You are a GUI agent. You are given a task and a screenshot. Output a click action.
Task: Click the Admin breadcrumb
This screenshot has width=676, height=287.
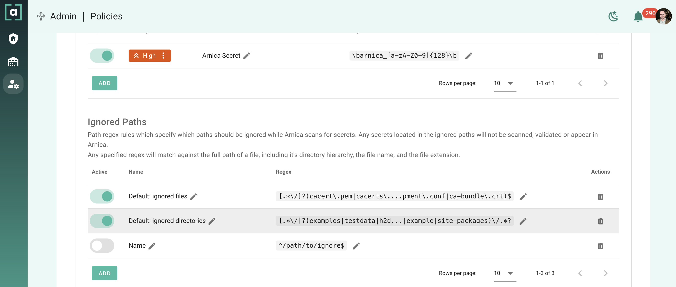point(63,16)
